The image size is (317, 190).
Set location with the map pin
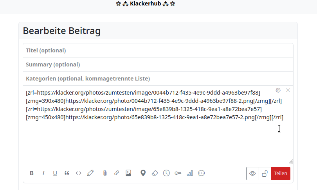[143, 173]
